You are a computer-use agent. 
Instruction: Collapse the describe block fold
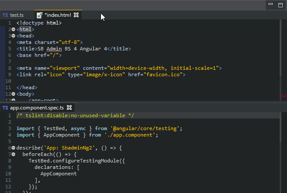click(x=13, y=148)
